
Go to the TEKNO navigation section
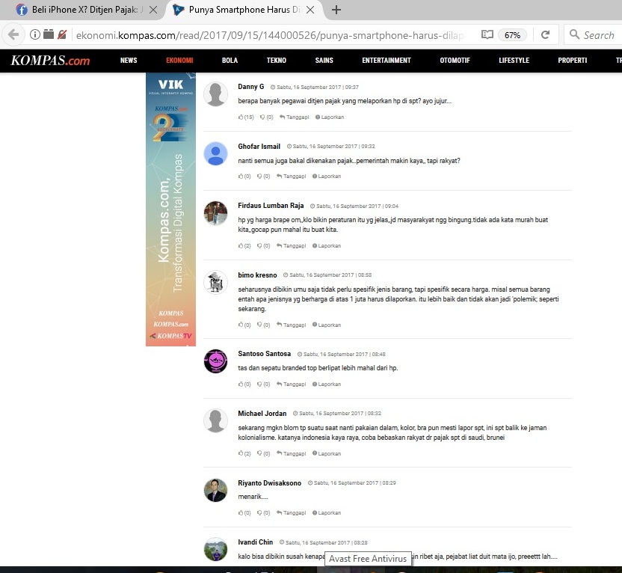click(276, 61)
